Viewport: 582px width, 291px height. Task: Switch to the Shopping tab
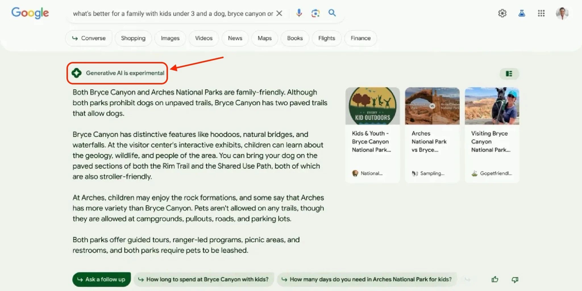tap(133, 38)
